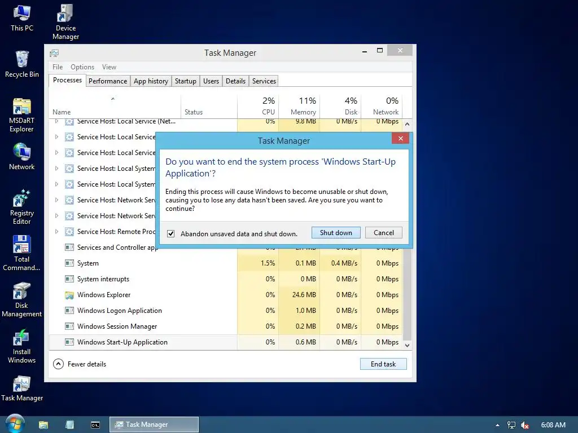Sort by the Disk column header
Viewport: 578px width, 433px height.
(340, 105)
